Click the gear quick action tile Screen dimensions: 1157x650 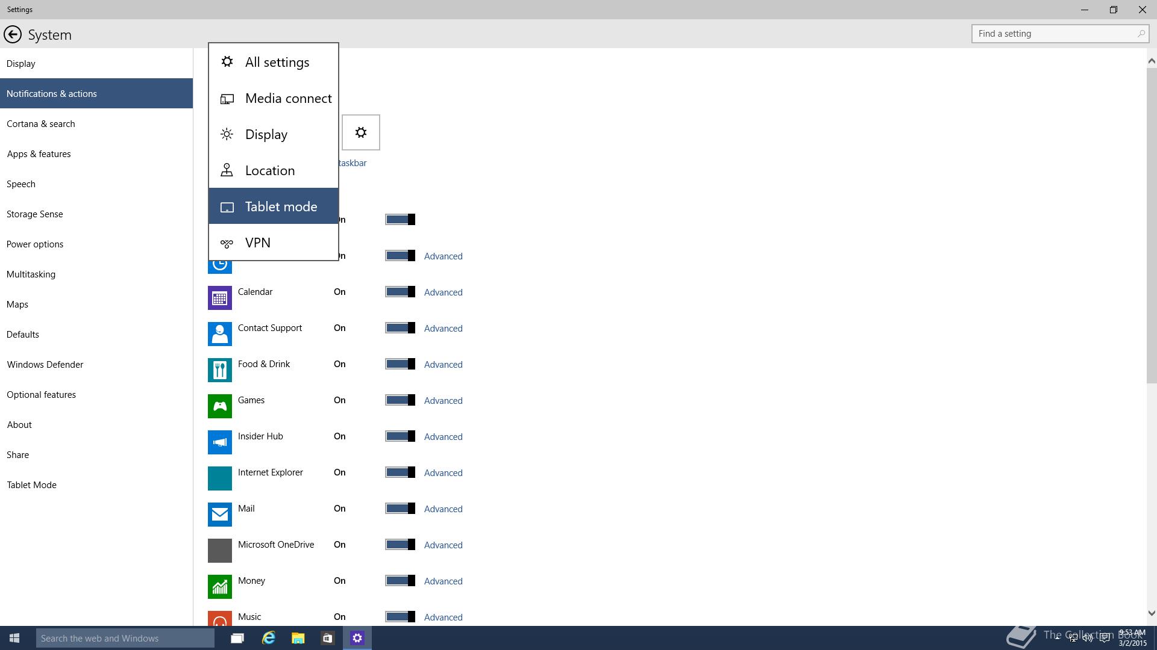(x=361, y=132)
